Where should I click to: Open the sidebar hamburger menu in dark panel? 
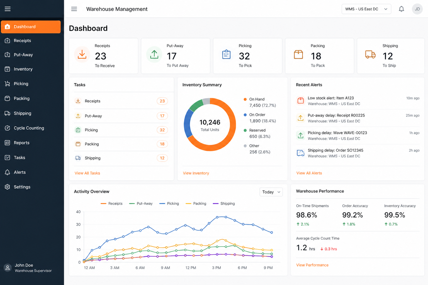8,9
